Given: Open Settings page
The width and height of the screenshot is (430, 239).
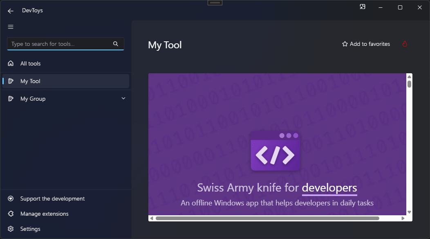Looking at the screenshot, I should [65, 229].
